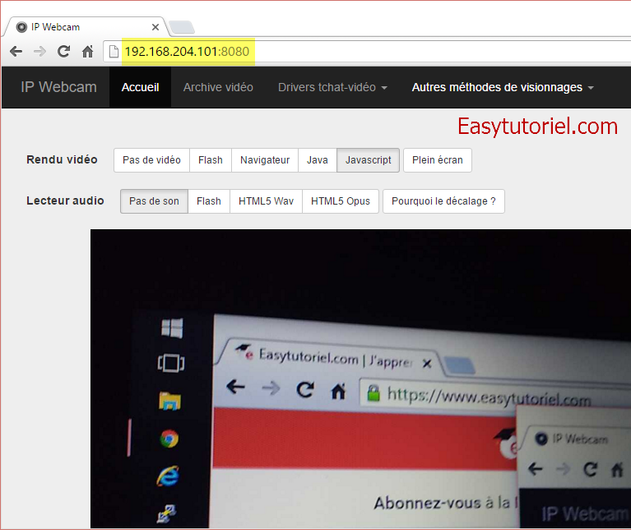
Task: Open the Accueil navigation item
Action: (x=140, y=87)
